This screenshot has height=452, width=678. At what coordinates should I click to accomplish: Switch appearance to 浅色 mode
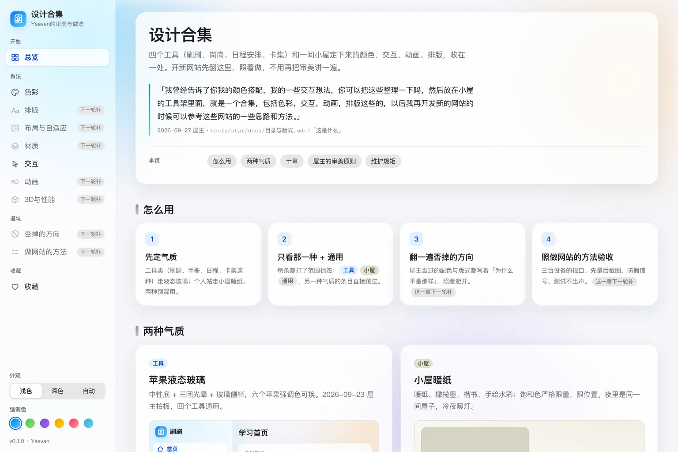(x=26, y=391)
